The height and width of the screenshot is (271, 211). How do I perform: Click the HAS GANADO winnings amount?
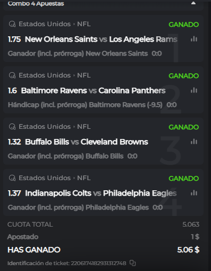point(188,250)
